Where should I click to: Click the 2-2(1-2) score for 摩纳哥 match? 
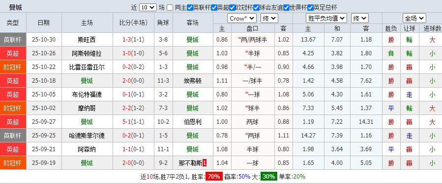point(133,108)
